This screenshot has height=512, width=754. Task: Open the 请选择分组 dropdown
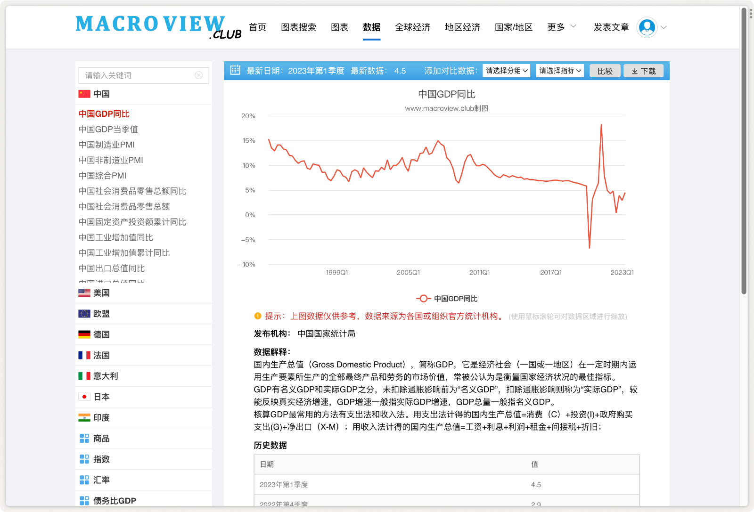coord(506,70)
